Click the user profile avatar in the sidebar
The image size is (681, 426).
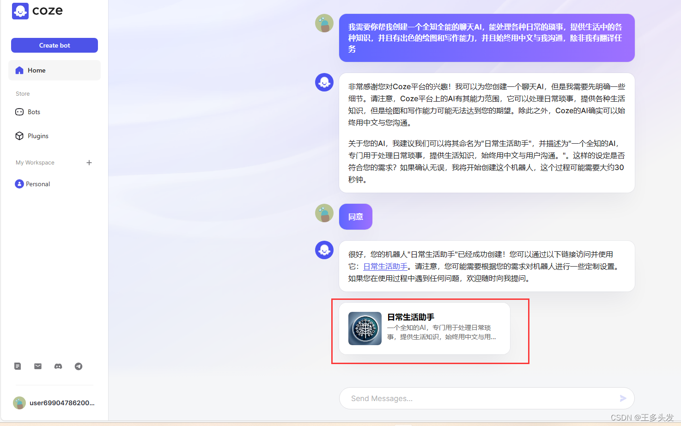pos(19,403)
